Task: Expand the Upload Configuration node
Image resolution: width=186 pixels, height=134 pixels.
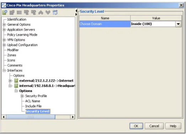Action: (x=4, y=45)
